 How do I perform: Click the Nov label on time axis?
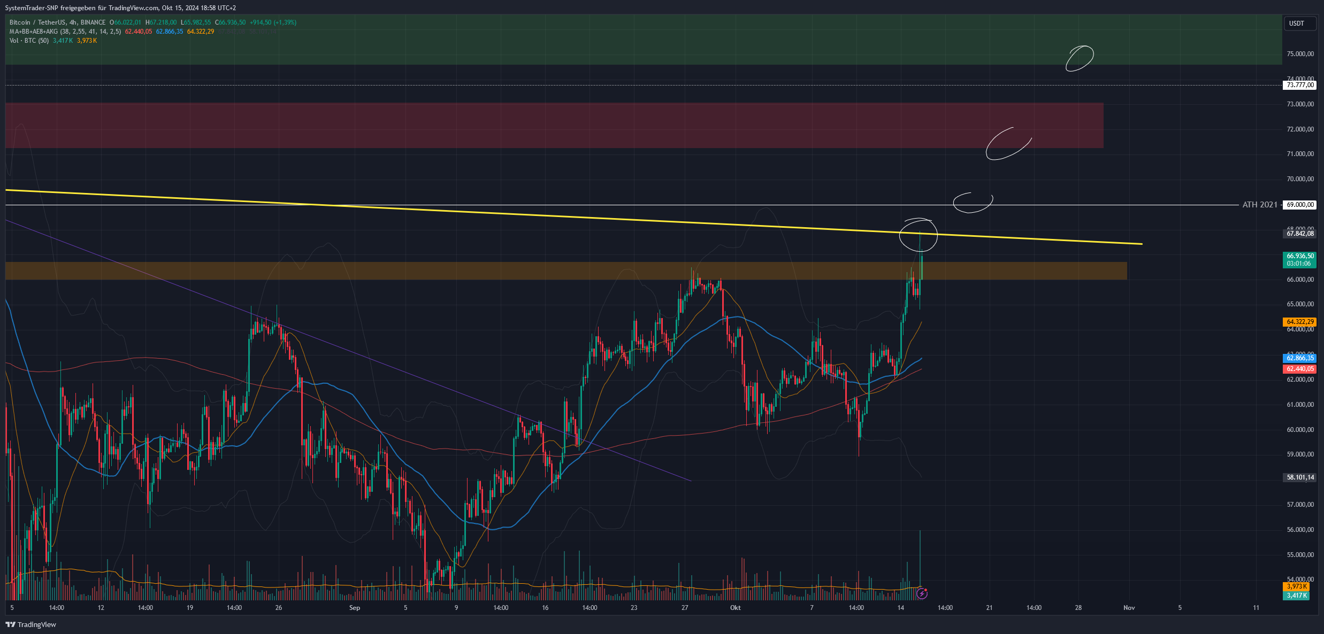click(1129, 608)
